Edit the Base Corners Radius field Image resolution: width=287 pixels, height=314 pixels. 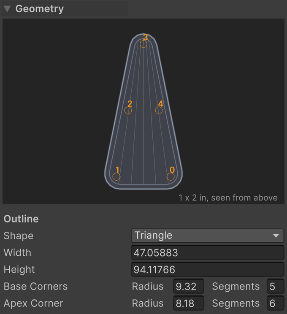189,287
